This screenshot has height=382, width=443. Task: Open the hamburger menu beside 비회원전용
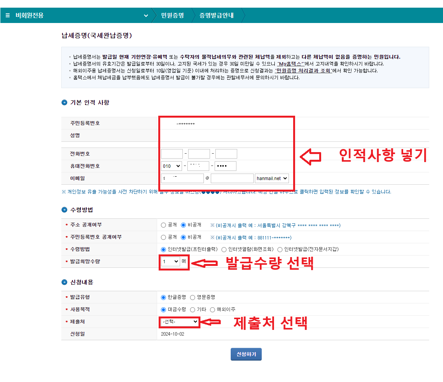coord(8,15)
